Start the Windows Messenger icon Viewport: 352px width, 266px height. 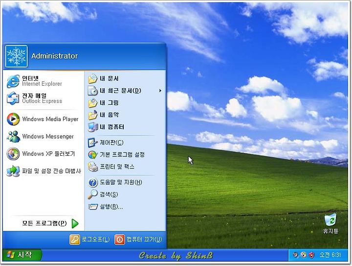[13, 136]
